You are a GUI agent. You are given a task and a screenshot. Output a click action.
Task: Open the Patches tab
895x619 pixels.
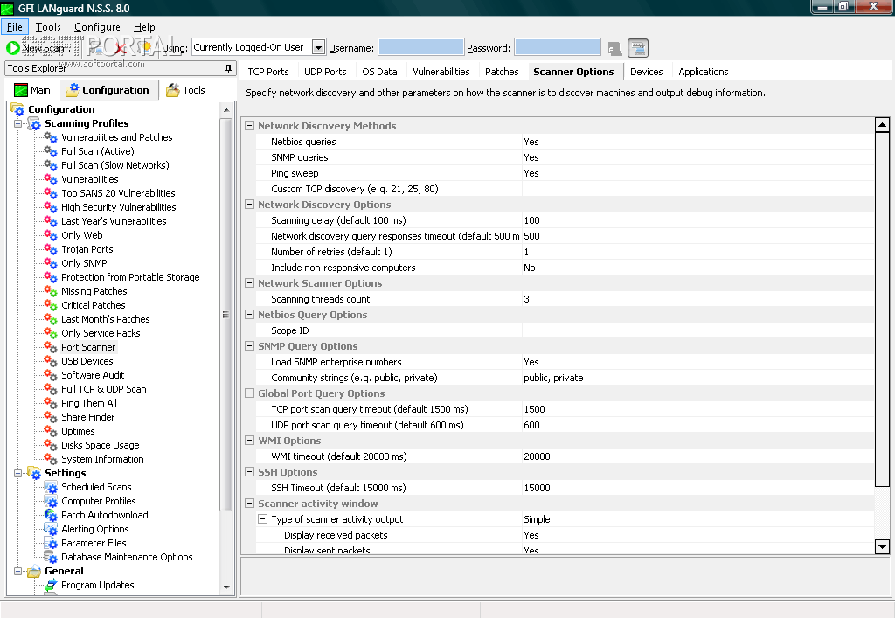coord(502,72)
